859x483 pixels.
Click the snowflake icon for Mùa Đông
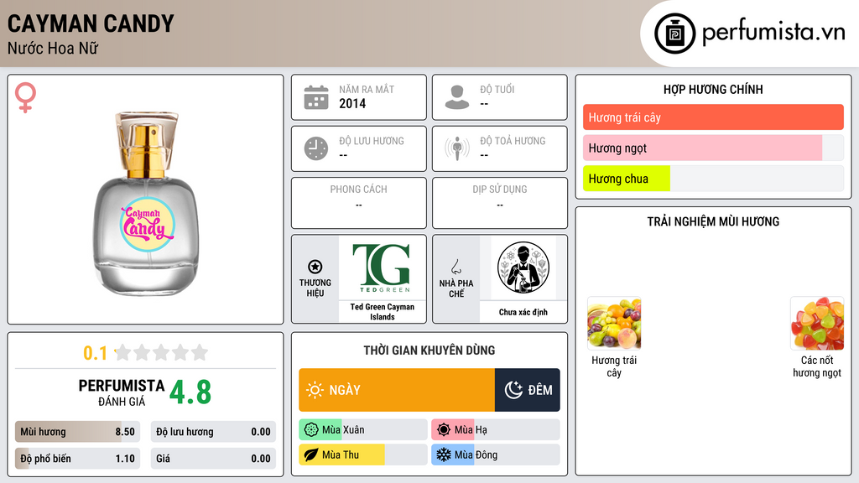pos(444,455)
